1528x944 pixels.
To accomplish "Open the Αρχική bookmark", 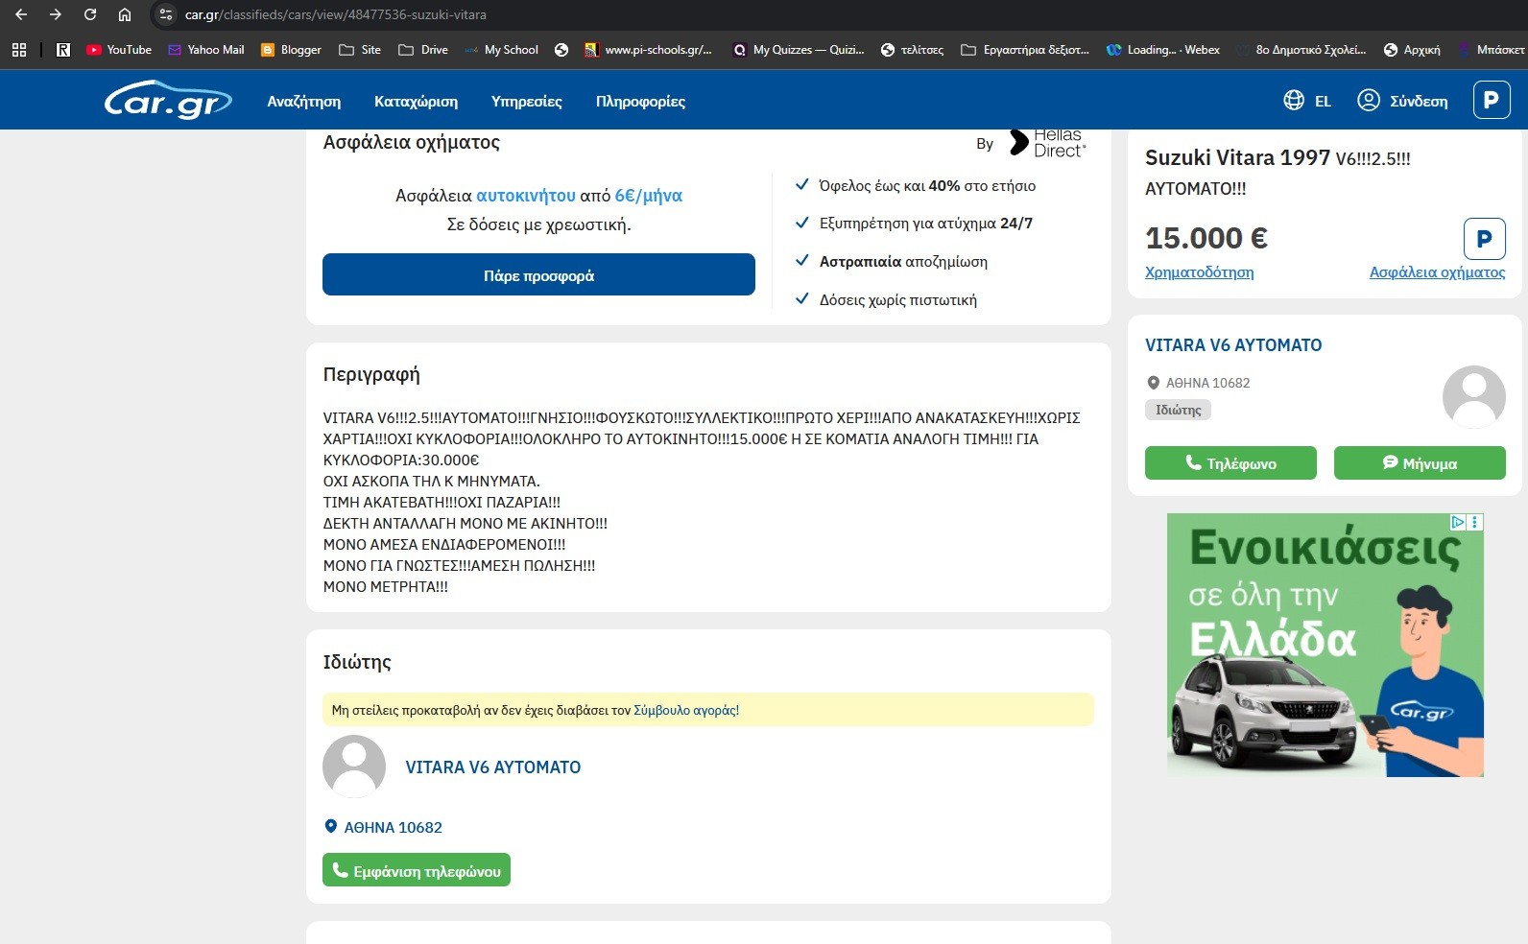I will click(x=1412, y=50).
